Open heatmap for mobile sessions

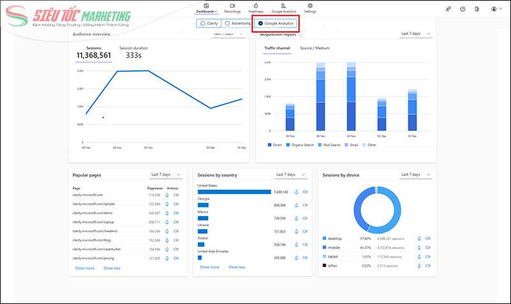click(420, 248)
